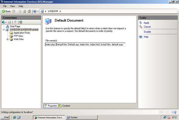Open the File menu
The width and height of the screenshot is (179, 120).
pos(5,6)
